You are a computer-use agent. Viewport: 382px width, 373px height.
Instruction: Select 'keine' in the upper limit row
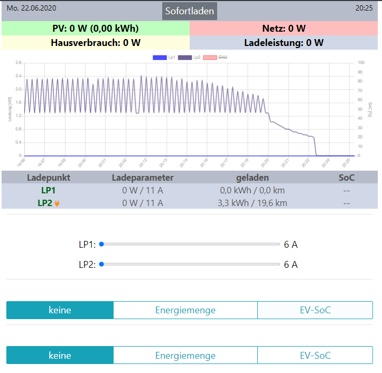point(60,310)
